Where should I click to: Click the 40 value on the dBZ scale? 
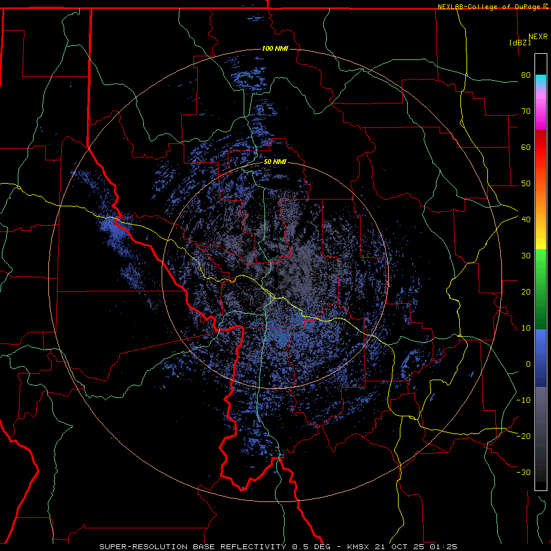[526, 220]
